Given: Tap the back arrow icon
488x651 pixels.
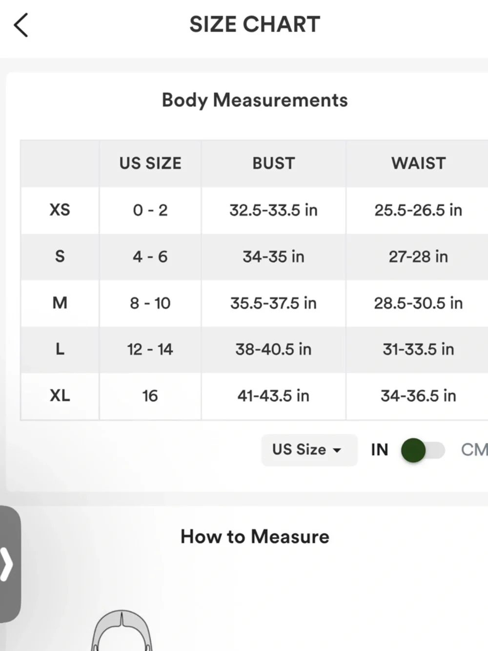Looking at the screenshot, I should tap(21, 25).
